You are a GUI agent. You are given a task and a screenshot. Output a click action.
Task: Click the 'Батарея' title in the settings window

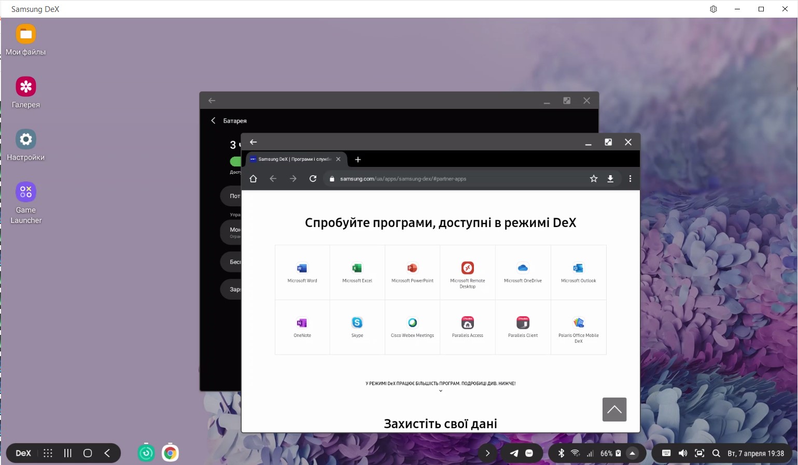click(235, 121)
